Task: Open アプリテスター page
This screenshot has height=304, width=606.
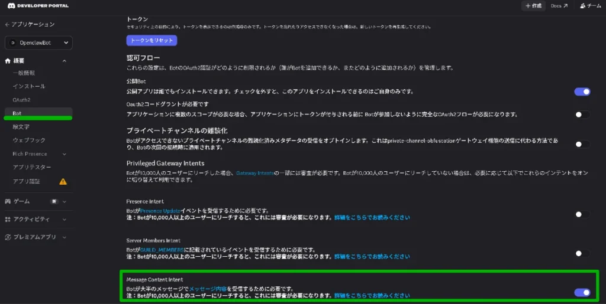Action: coord(32,167)
